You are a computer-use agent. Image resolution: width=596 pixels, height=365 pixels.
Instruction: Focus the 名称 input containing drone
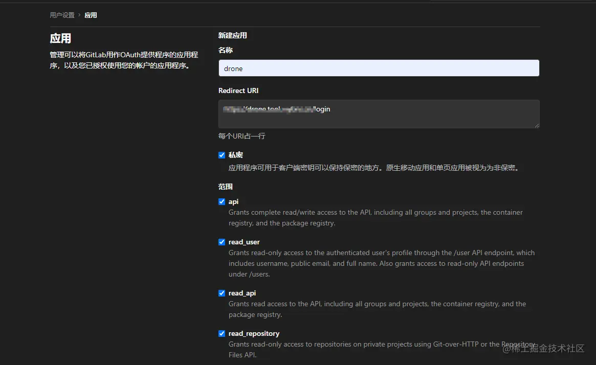click(x=379, y=68)
